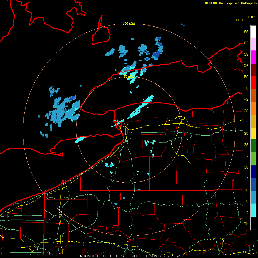The height and width of the screenshot is (258, 258).
Task: Click the cyan swatch near 2
Action: (253, 210)
